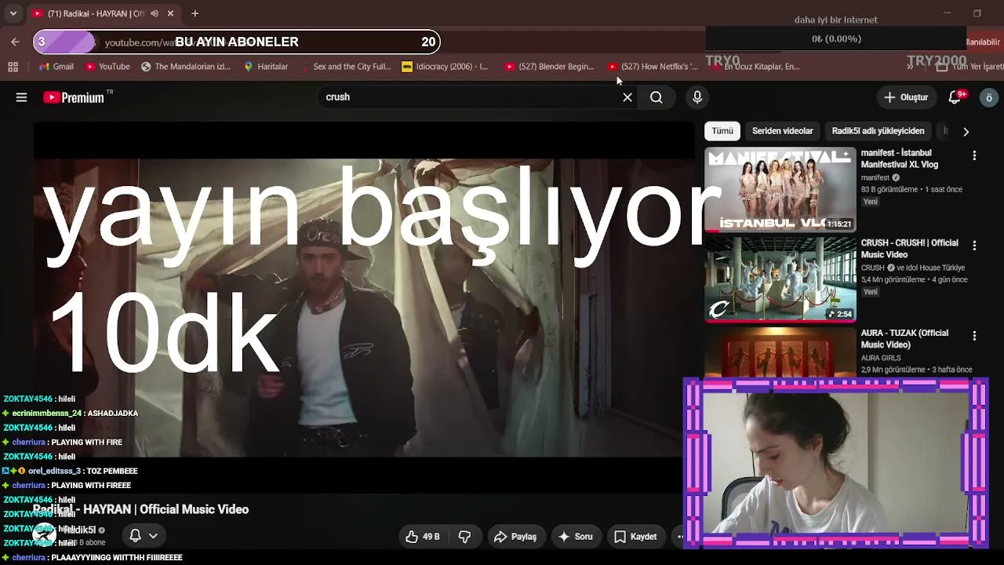The image size is (1004, 565).
Task: Open title AURA - TUZAK (Official Music Video)
Action: pyautogui.click(x=905, y=339)
